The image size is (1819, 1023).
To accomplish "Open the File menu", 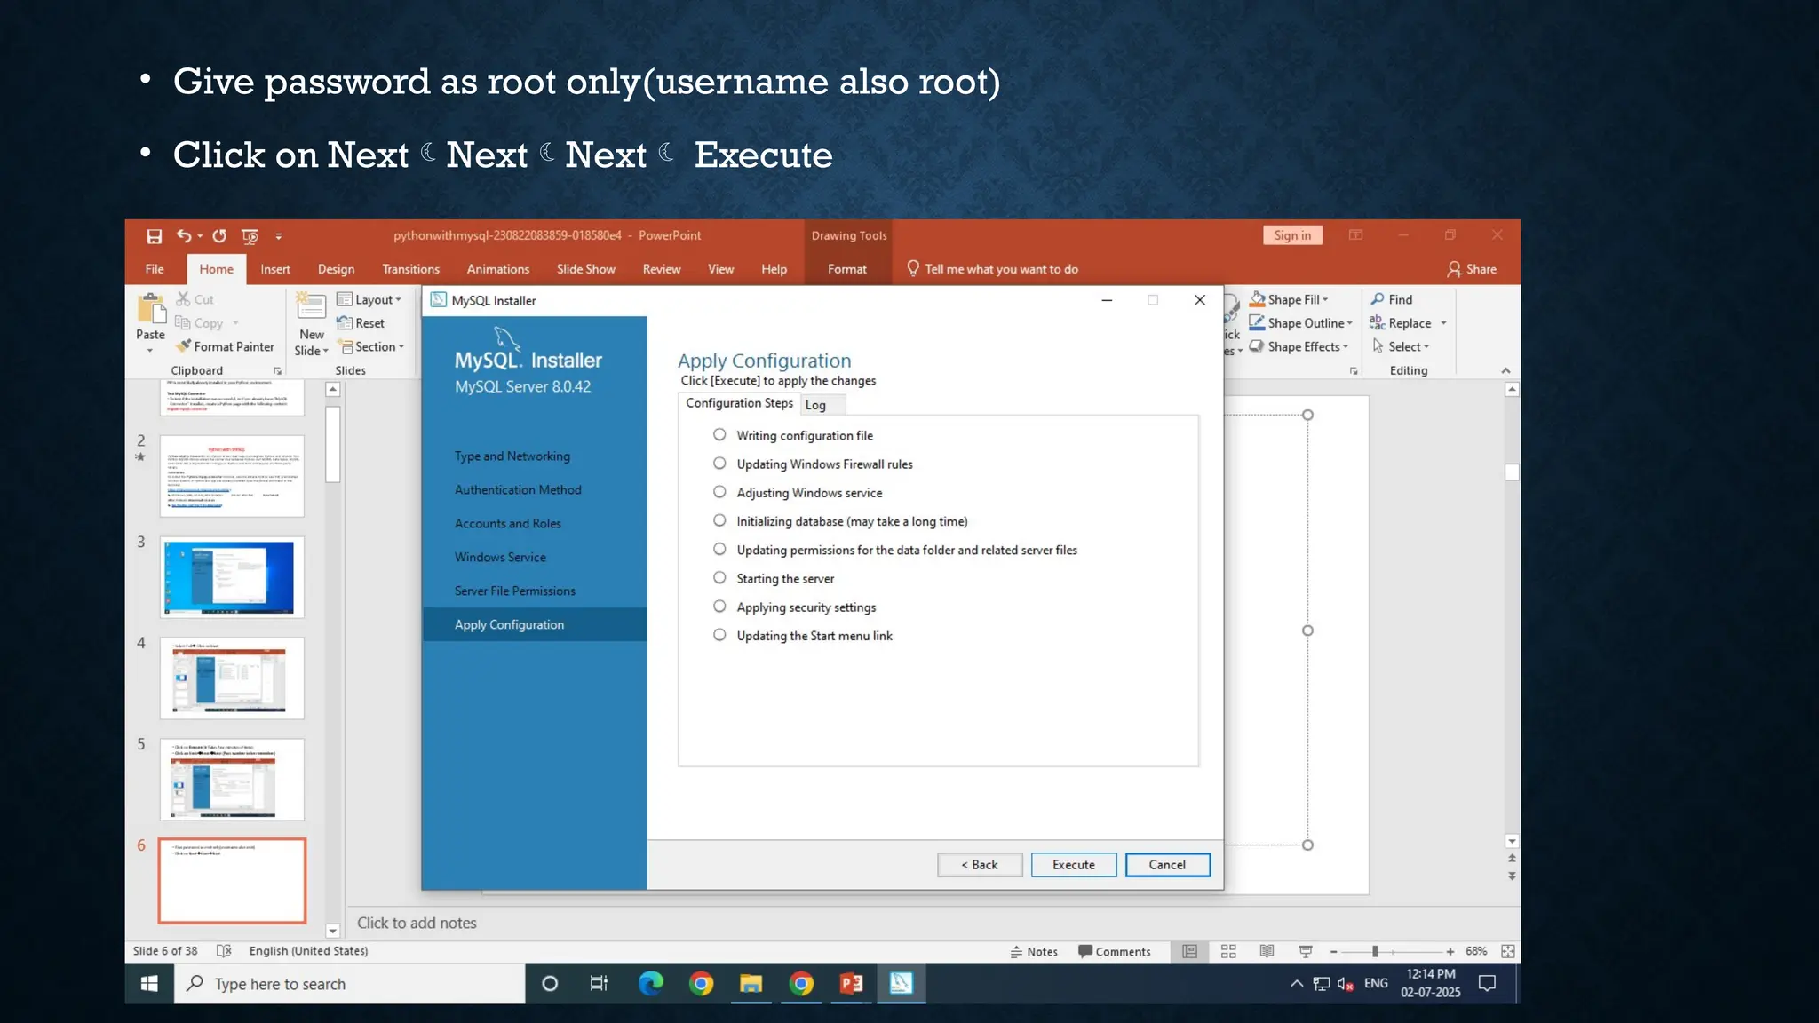I will (155, 269).
